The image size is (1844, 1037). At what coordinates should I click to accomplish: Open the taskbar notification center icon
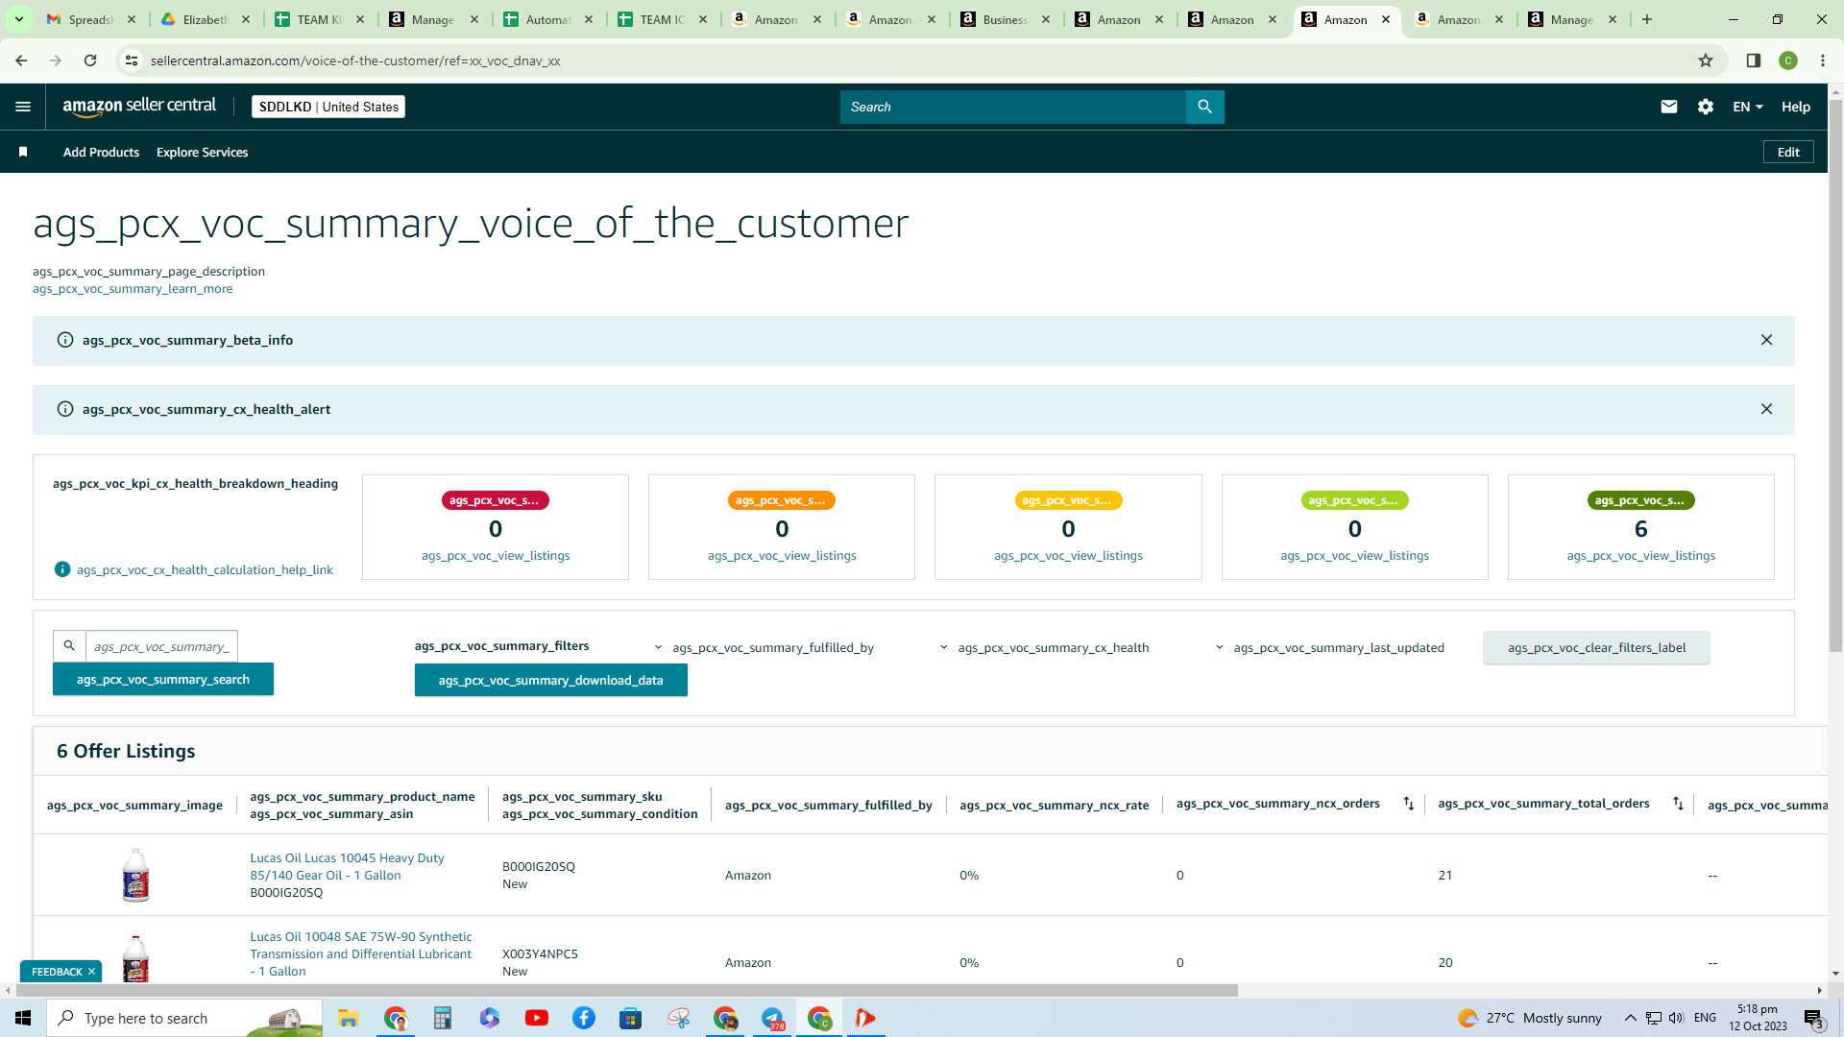tap(1813, 1018)
